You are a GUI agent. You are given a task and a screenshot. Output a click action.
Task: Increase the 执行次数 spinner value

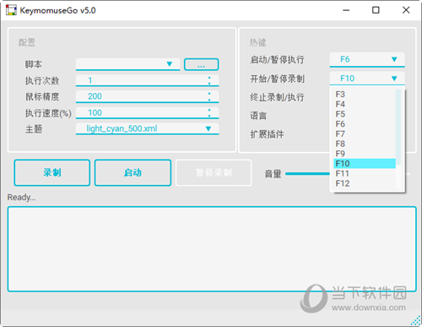[x=209, y=78]
